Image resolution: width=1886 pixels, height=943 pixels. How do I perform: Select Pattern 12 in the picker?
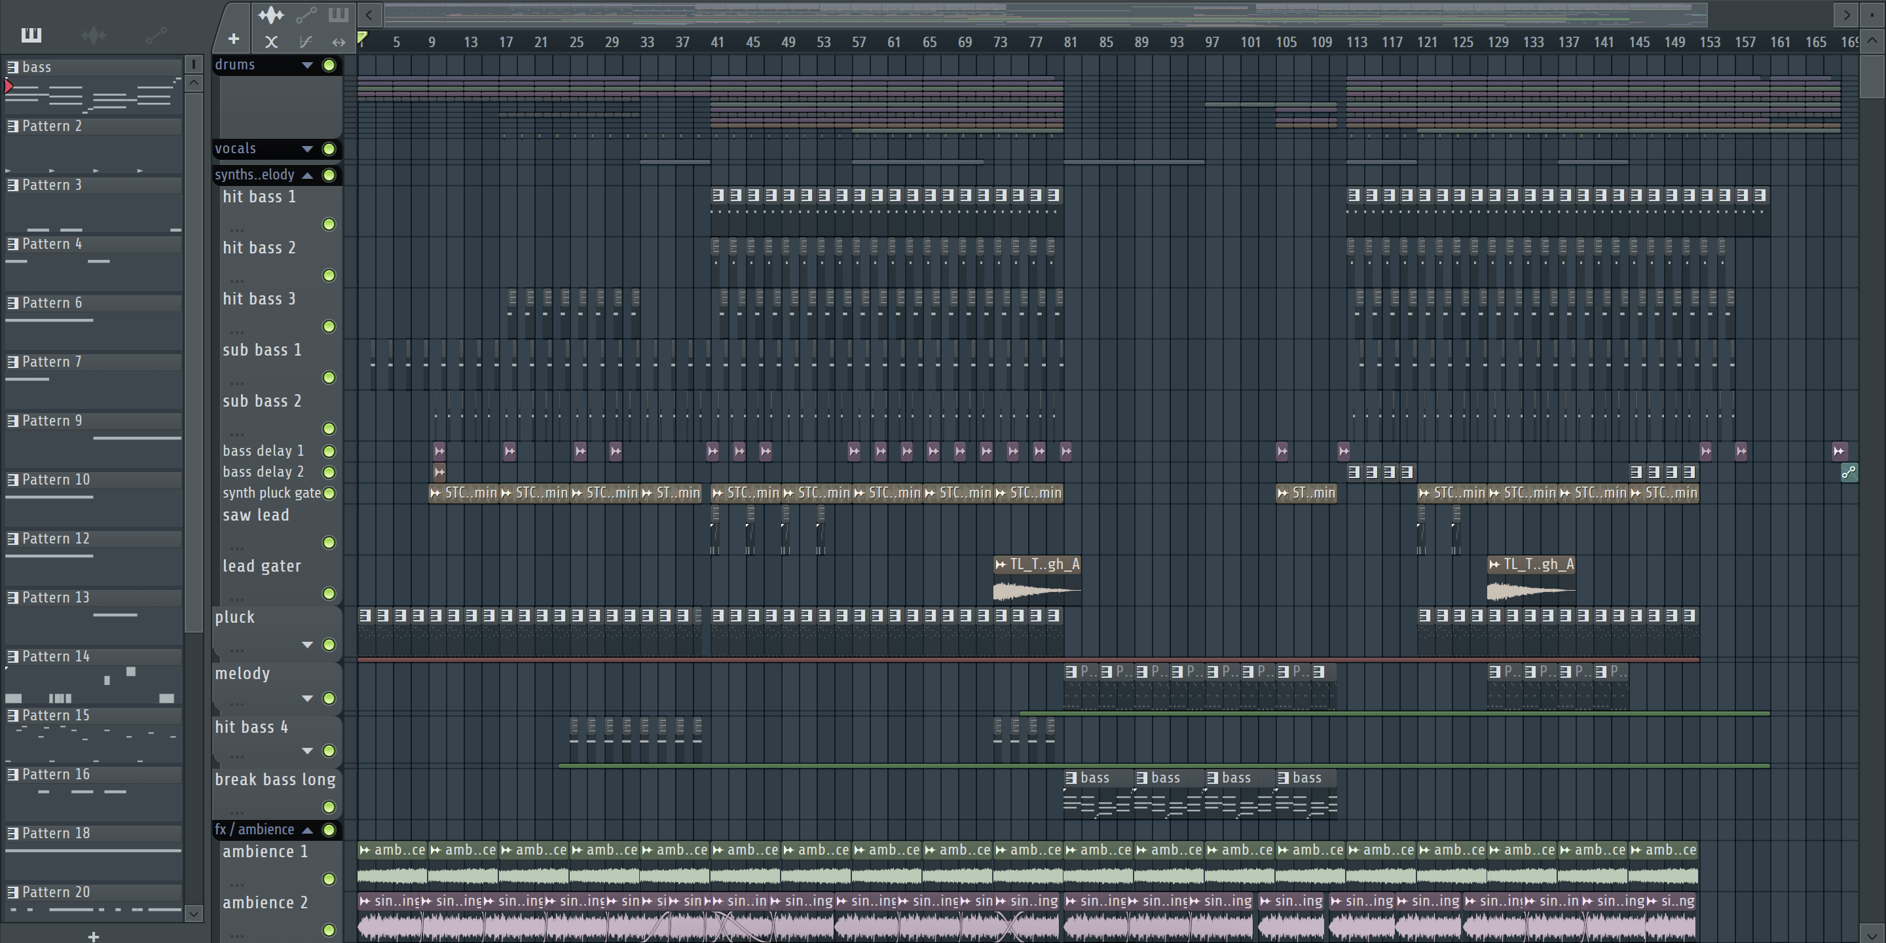93,538
